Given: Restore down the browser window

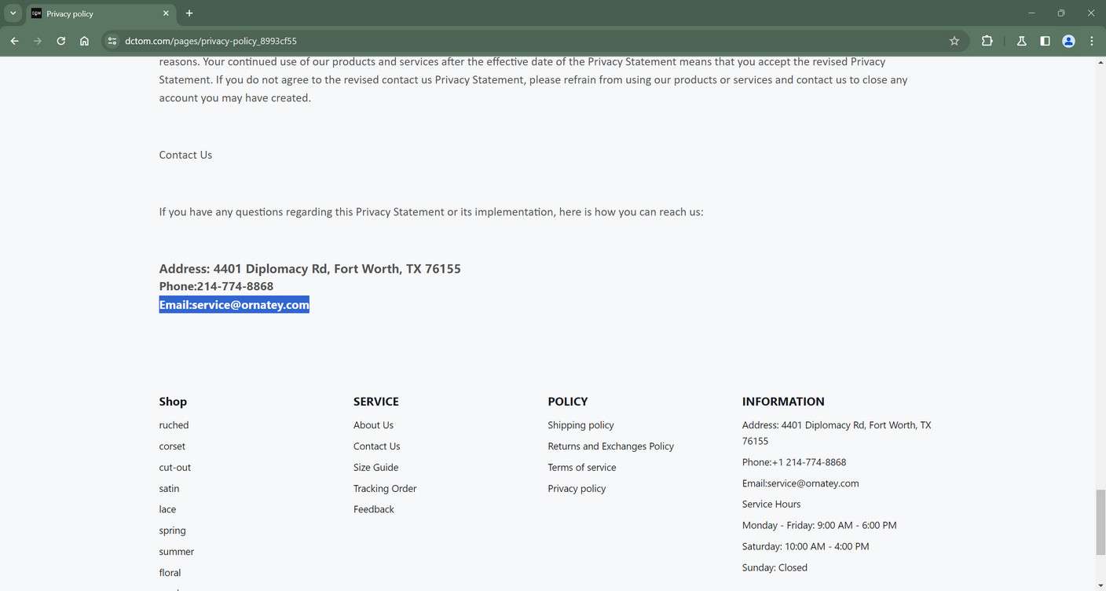Looking at the screenshot, I should pos(1061,13).
